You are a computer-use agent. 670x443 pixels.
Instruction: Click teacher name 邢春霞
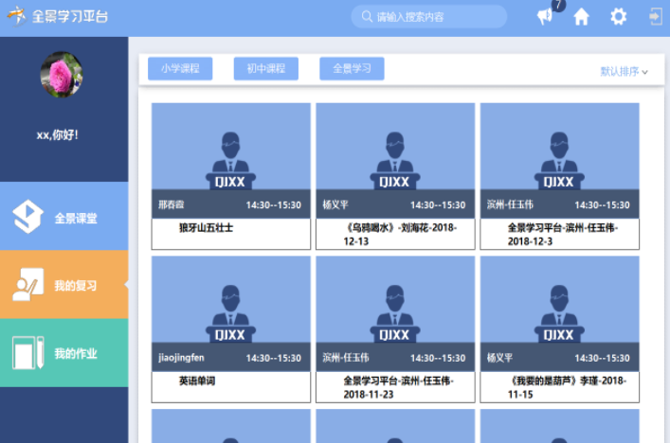(x=171, y=204)
